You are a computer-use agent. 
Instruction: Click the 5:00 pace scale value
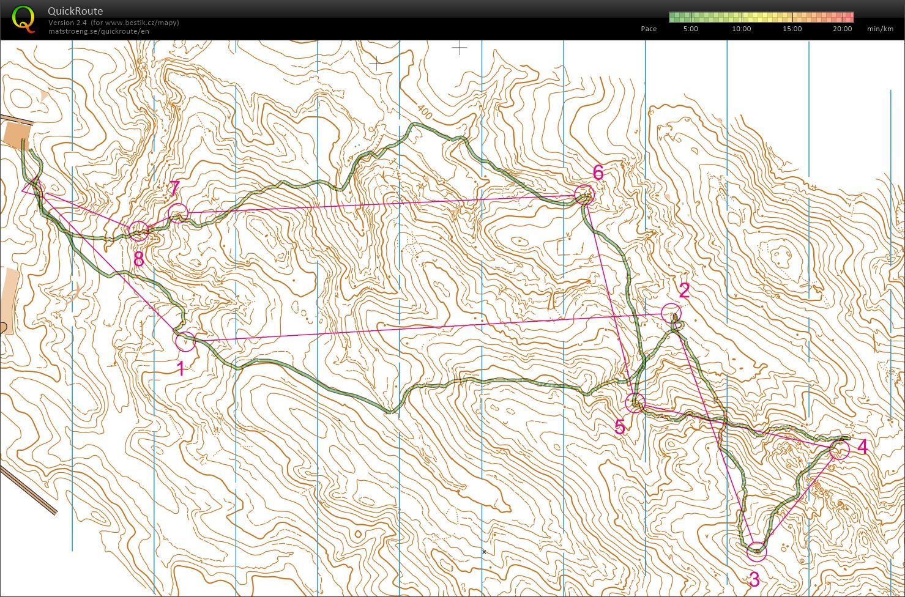point(690,29)
